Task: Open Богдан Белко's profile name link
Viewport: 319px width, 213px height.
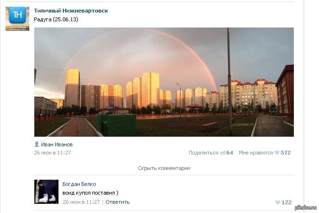Action: 79,184
